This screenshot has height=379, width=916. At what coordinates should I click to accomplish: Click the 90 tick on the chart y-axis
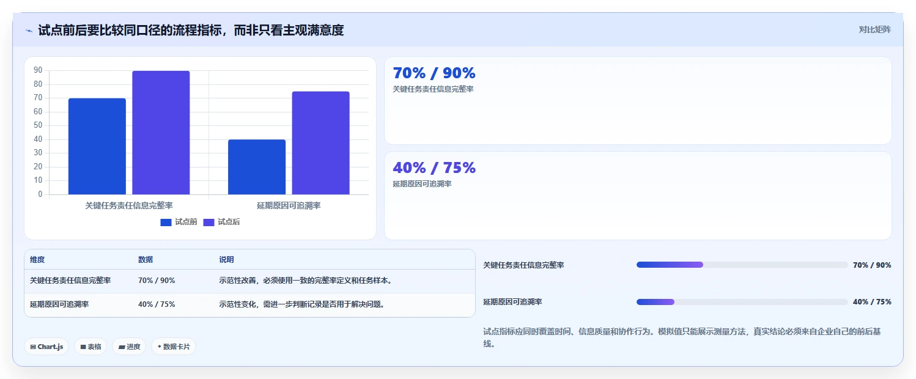[x=38, y=70]
